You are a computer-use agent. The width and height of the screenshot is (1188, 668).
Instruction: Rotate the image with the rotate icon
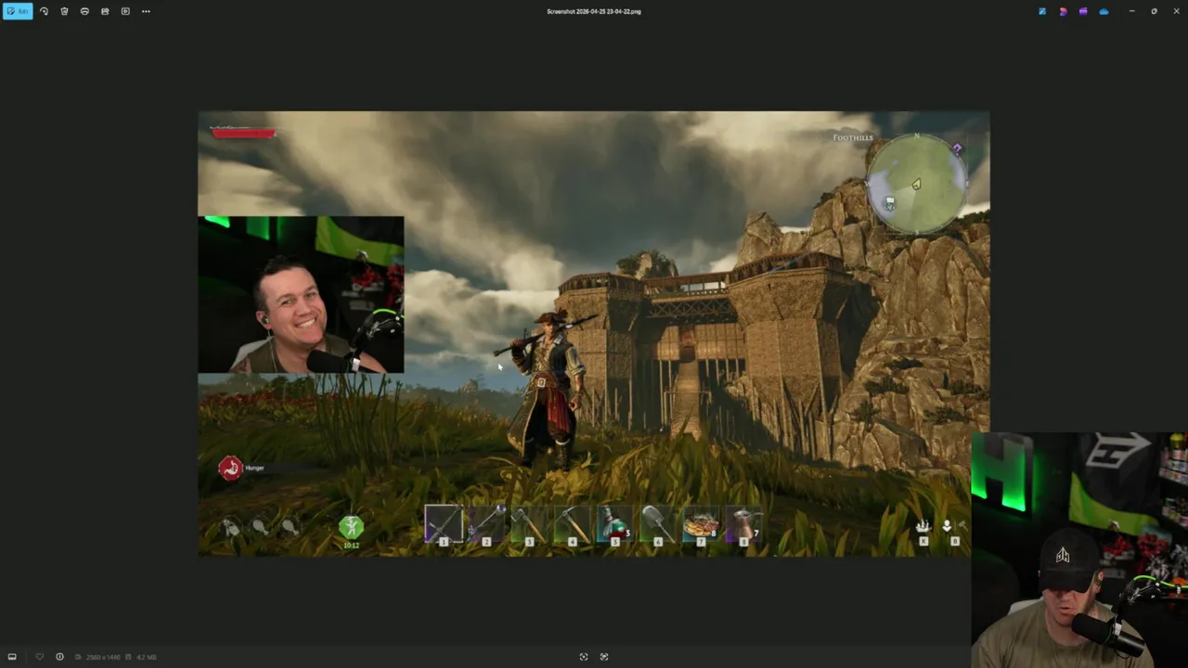pos(44,11)
